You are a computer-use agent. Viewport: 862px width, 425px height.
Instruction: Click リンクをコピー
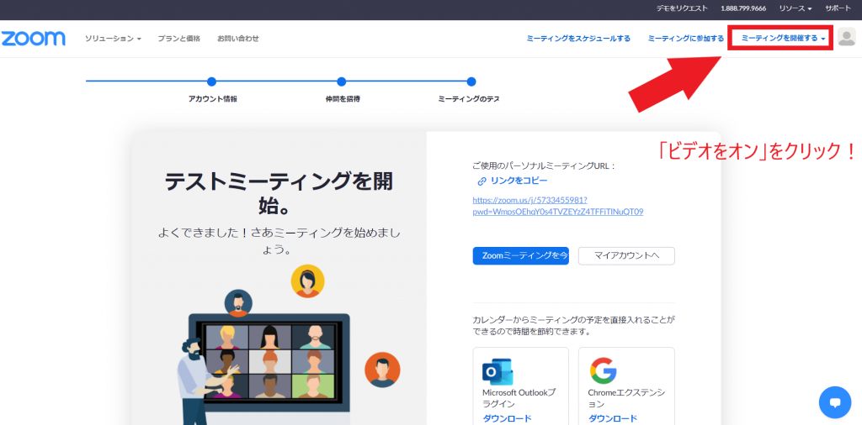(519, 181)
